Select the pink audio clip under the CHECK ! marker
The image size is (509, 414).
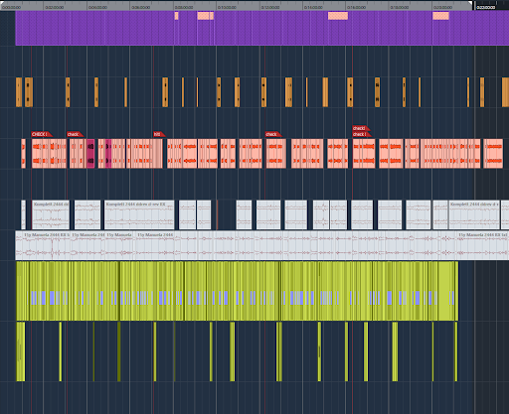coord(49,154)
